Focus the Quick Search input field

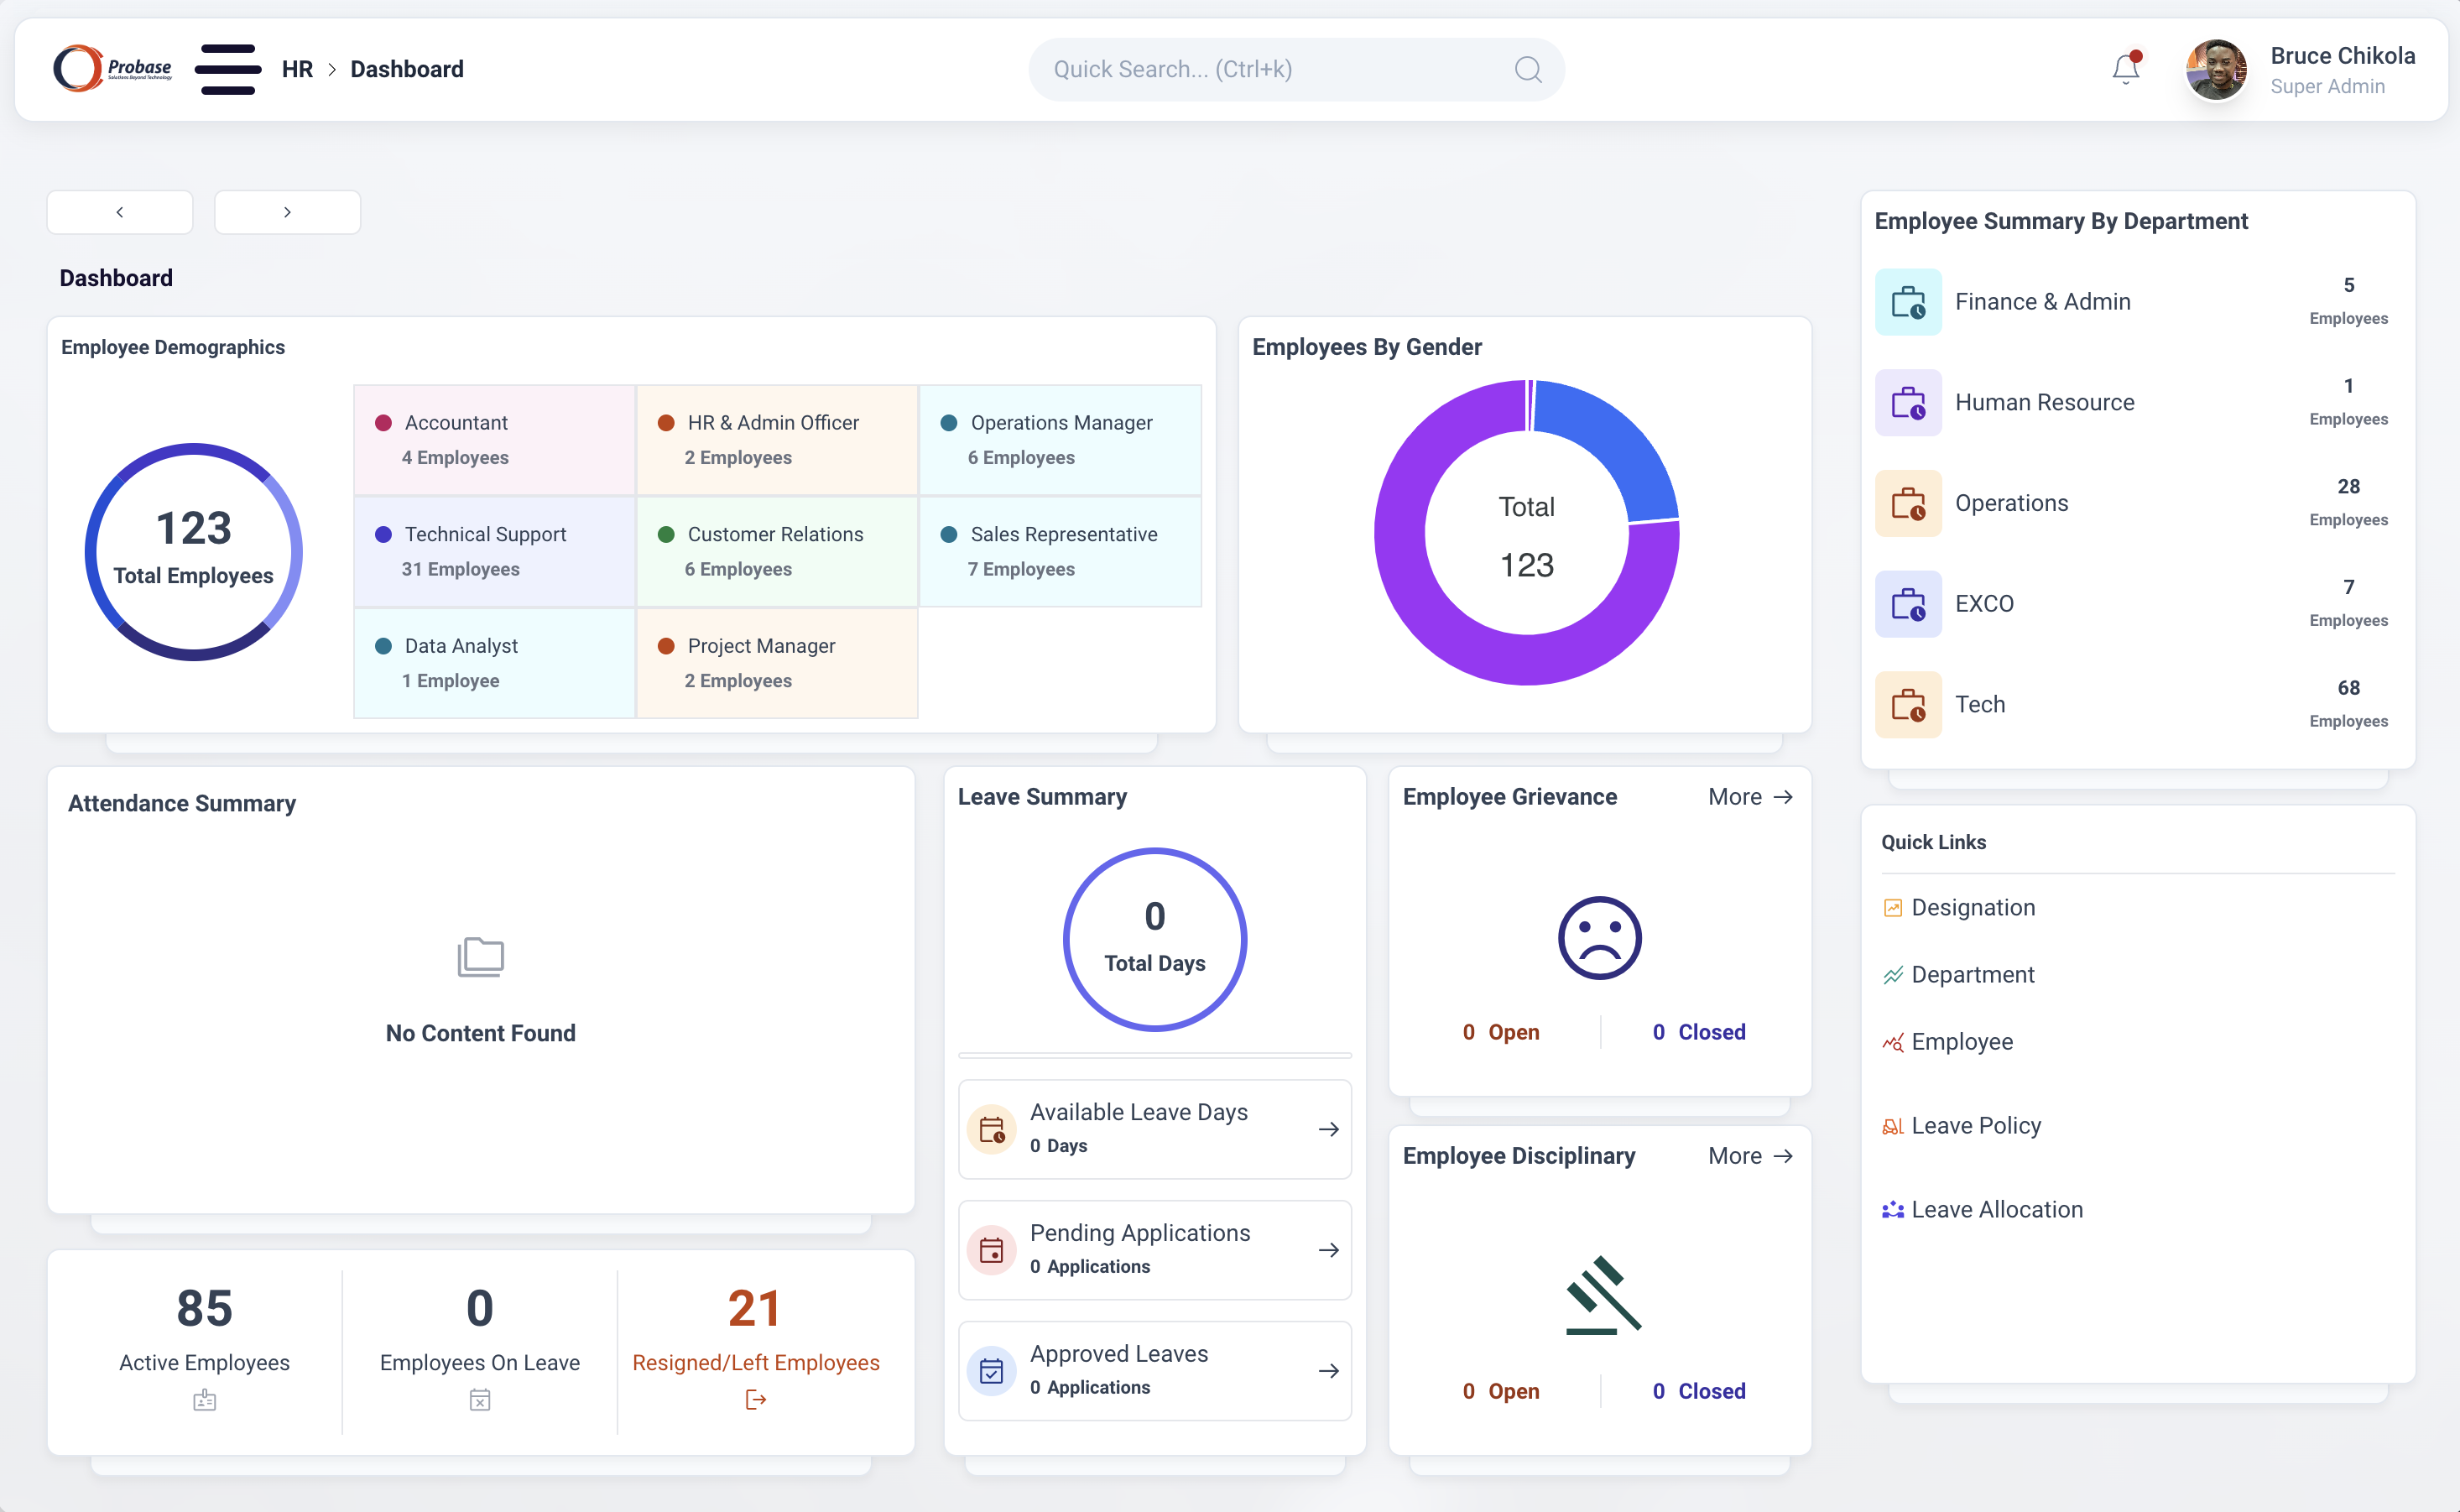tap(1270, 69)
